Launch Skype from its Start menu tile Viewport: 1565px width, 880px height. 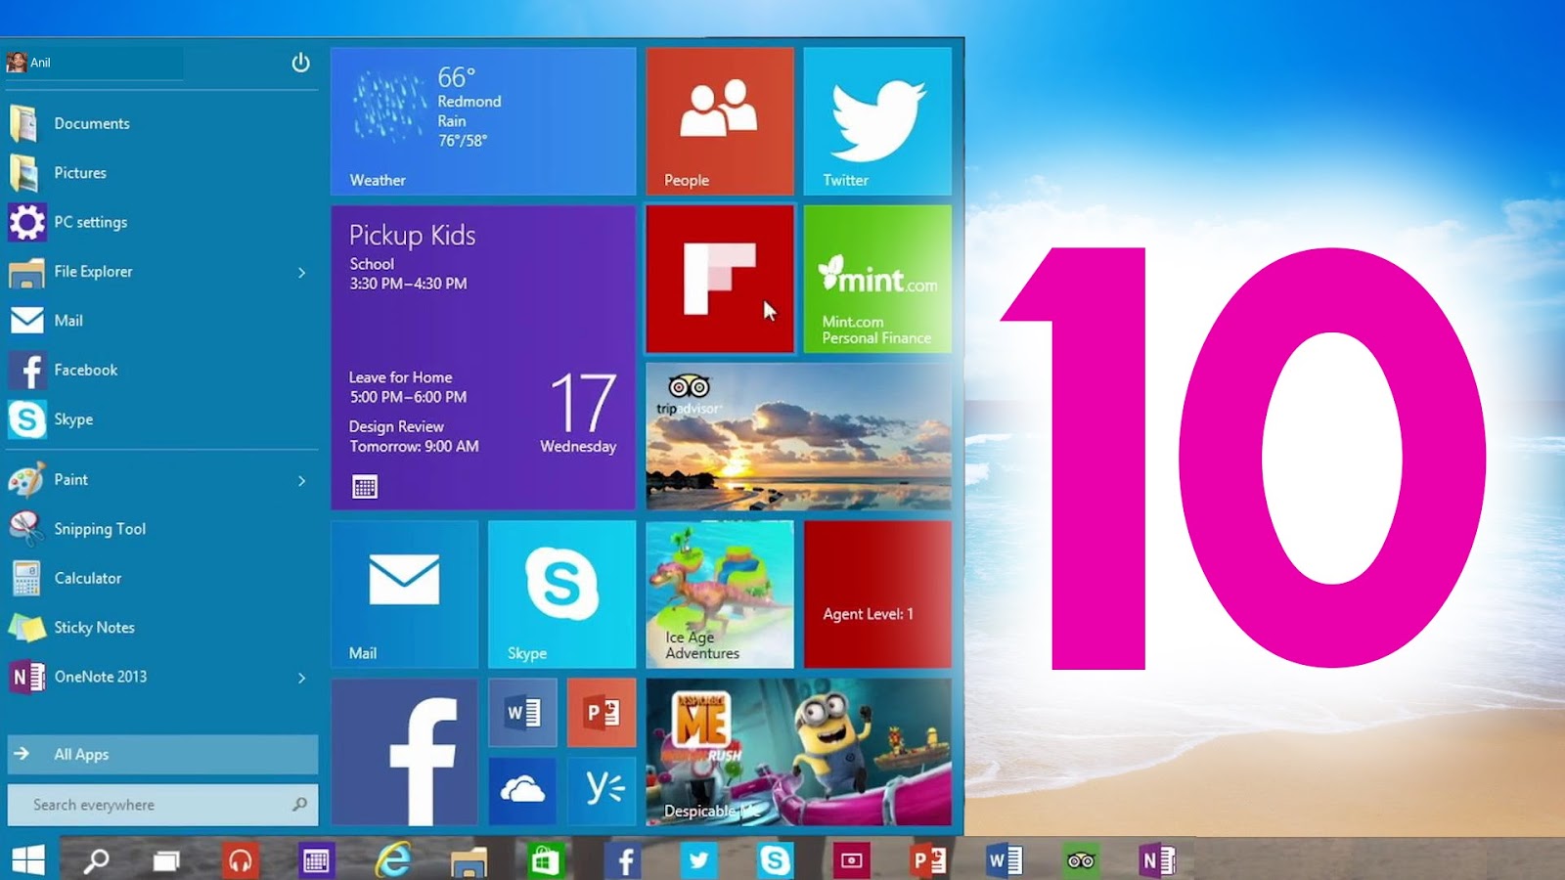click(x=561, y=592)
